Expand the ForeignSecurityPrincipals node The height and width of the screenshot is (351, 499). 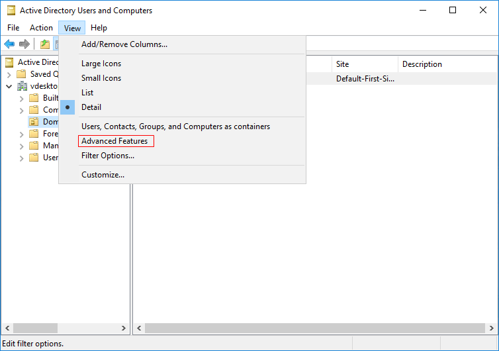point(21,134)
